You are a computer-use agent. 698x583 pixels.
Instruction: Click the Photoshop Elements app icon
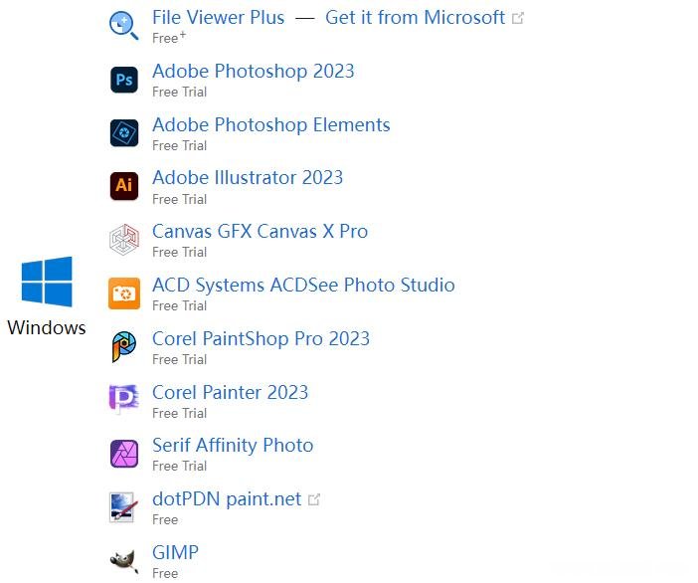124,132
